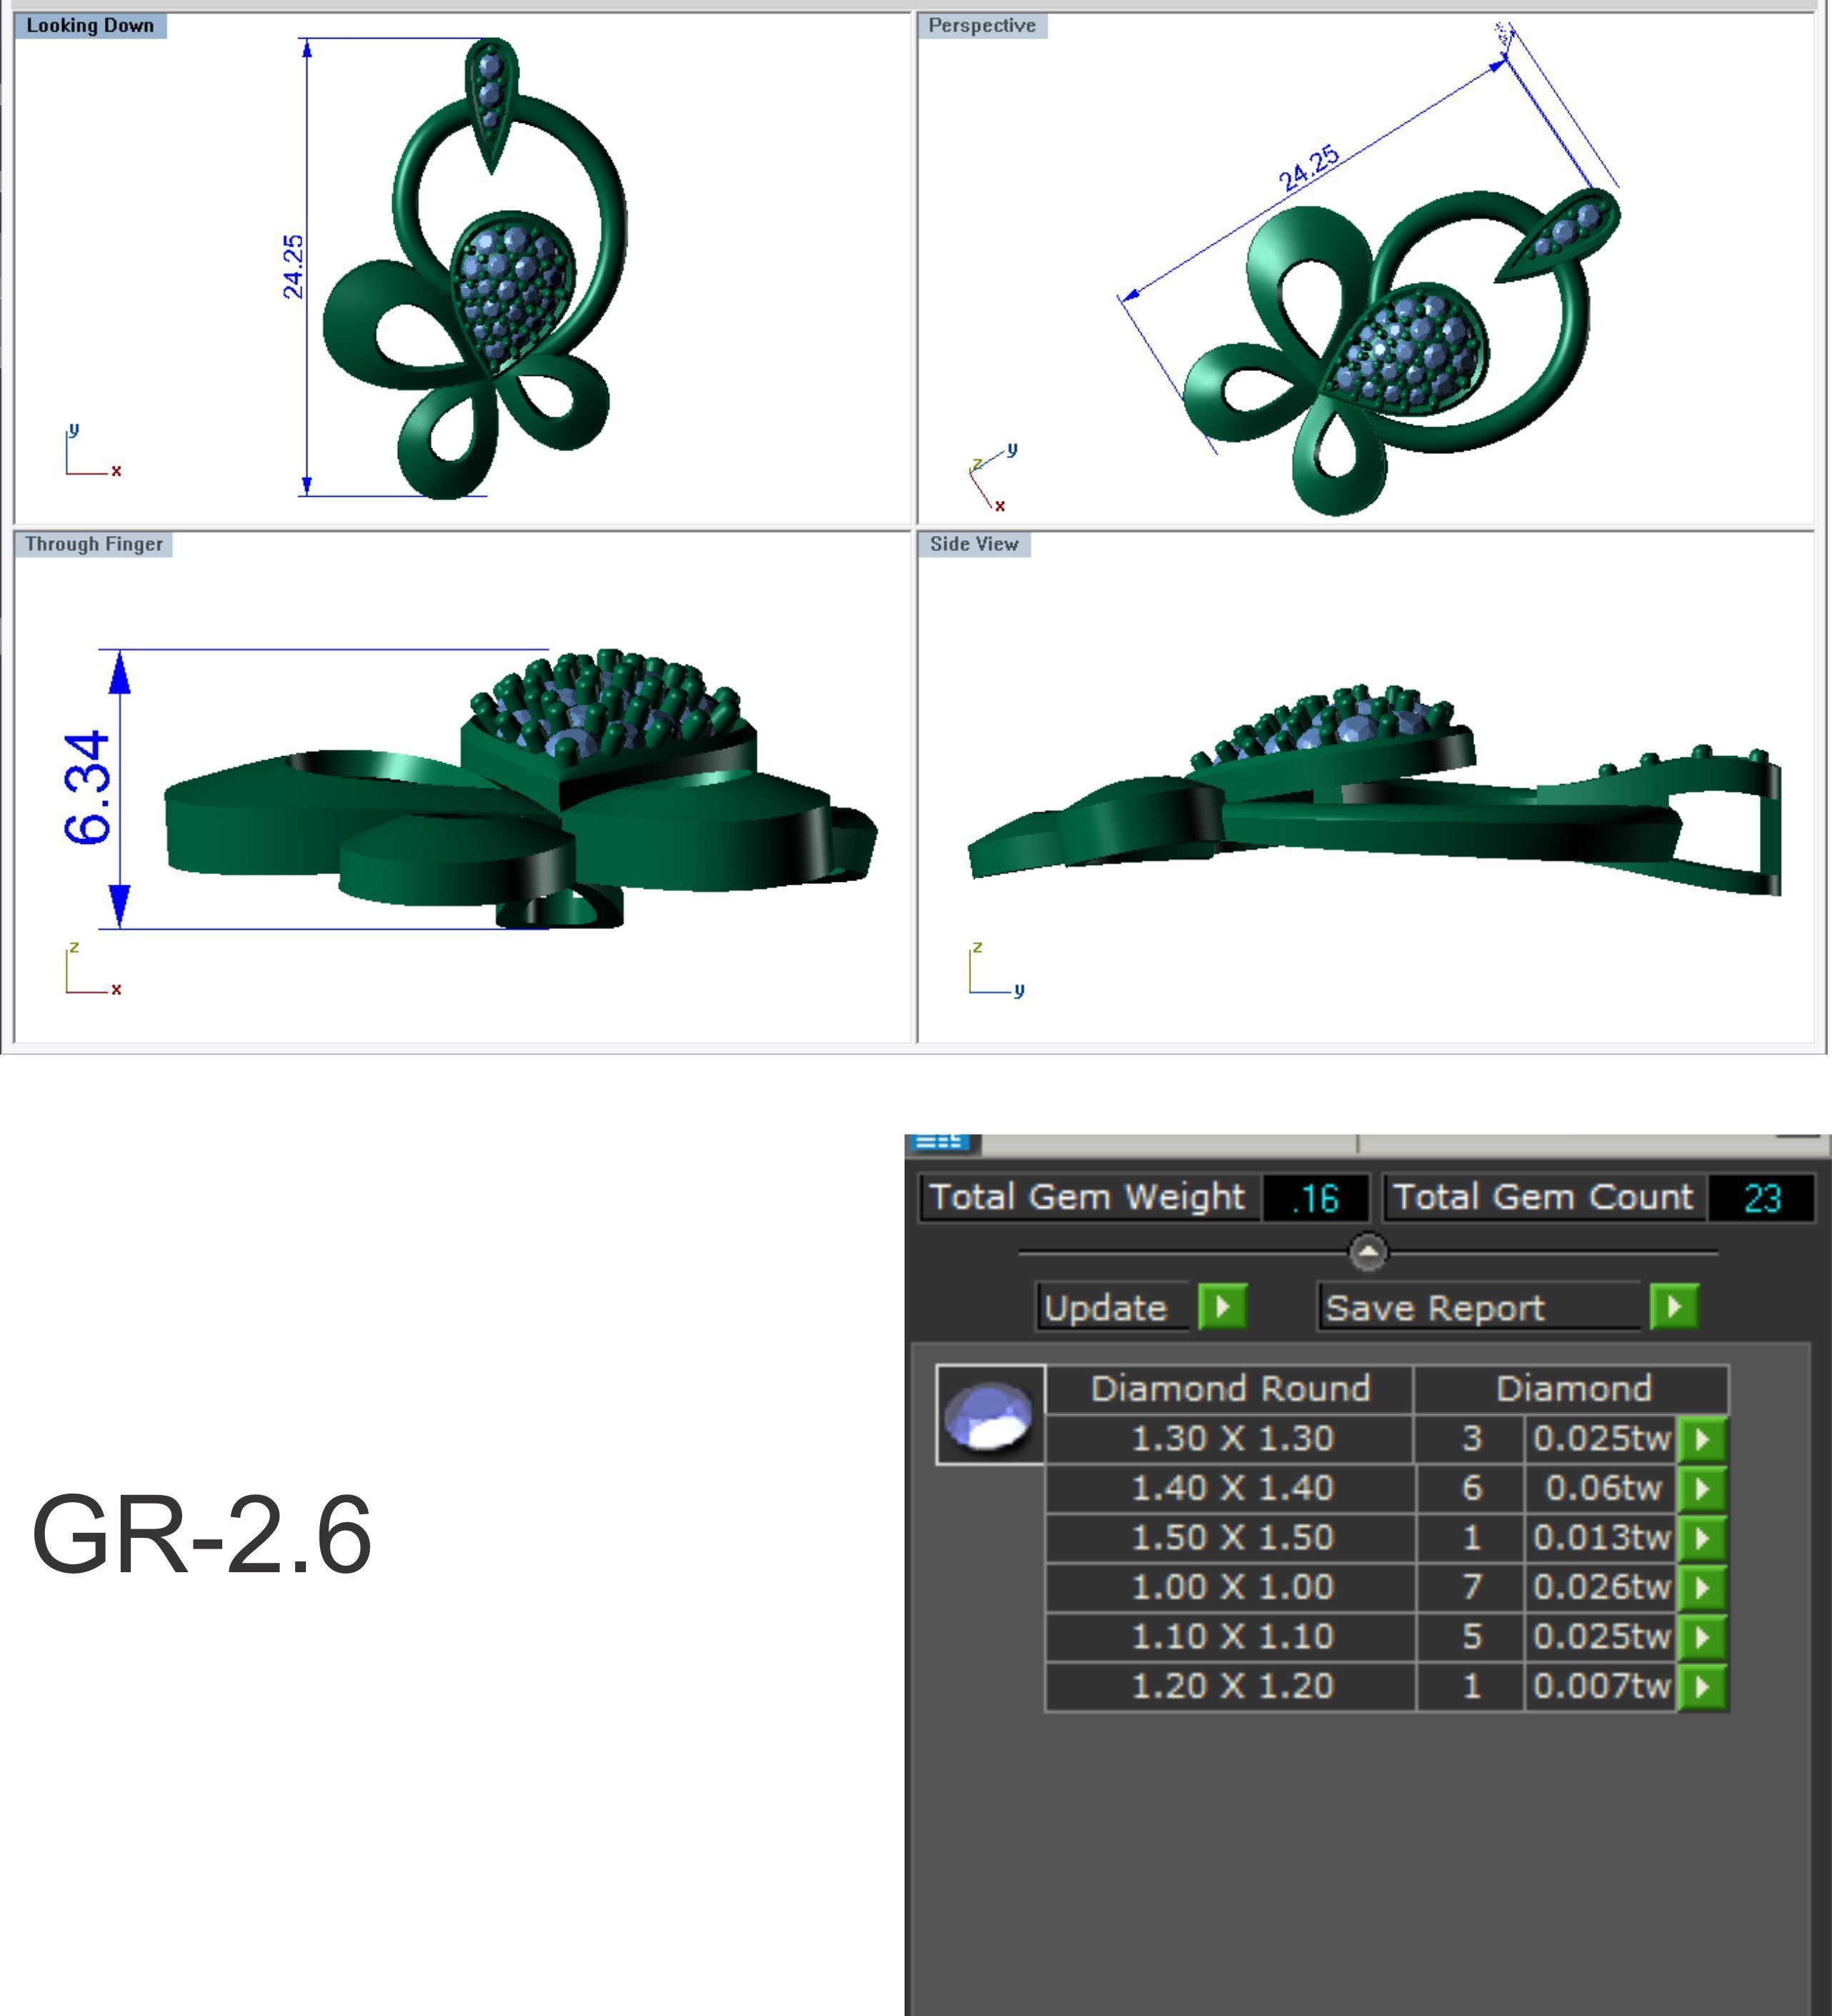This screenshot has height=2016, width=1832.
Task: Click the 0.013tw weight cell
Action: 1602,1538
